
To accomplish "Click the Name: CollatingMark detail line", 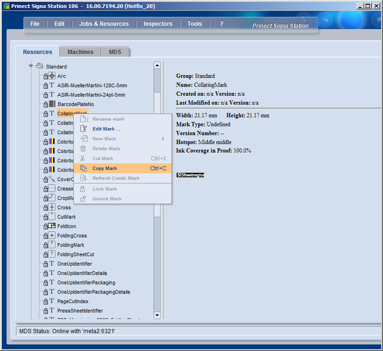I will pos(202,85).
